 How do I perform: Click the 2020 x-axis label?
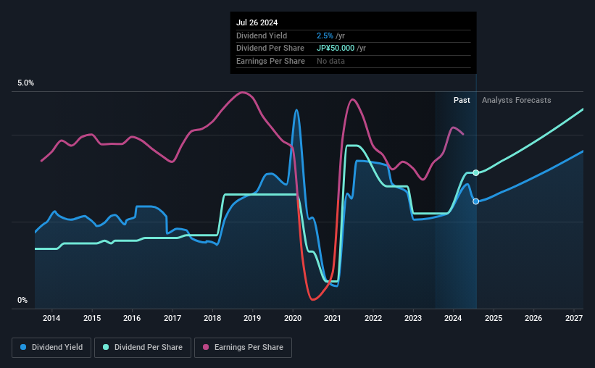coord(293,318)
